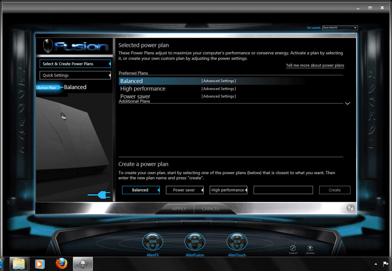Choose Balanced as base plan template
This screenshot has width=392, height=271.
coord(141,190)
